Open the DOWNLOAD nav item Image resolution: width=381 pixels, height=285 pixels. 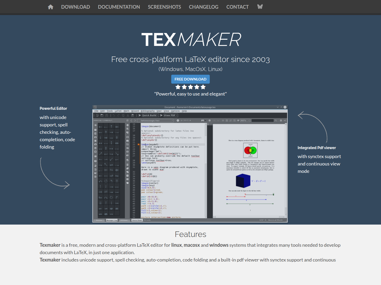click(75, 7)
